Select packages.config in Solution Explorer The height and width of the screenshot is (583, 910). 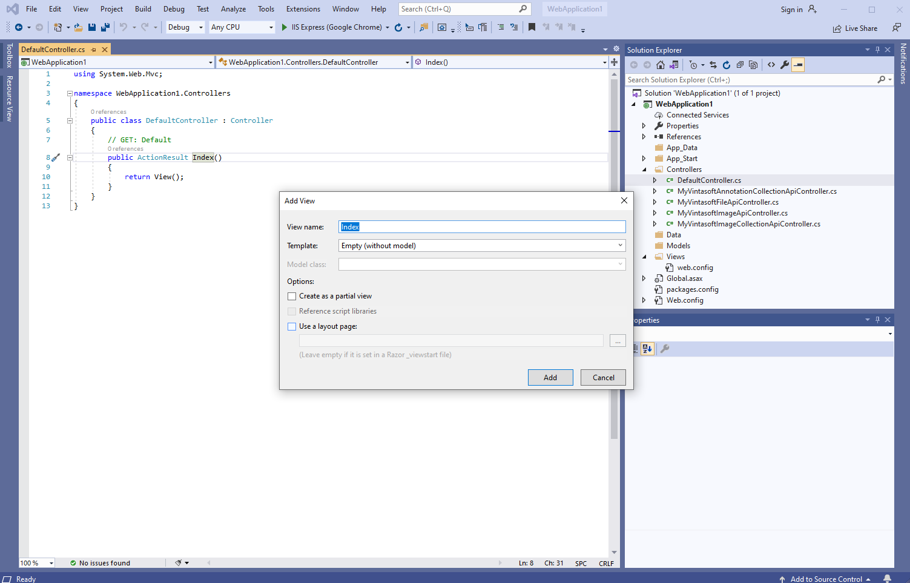click(692, 289)
